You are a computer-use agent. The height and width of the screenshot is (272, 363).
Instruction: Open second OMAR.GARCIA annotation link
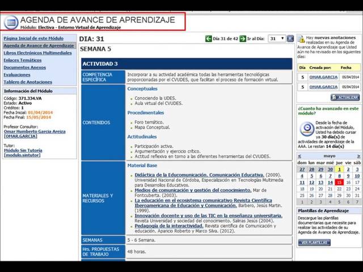point(323,87)
